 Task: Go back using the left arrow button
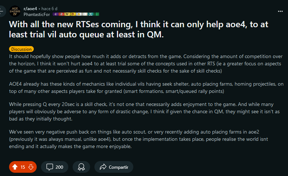(1, 11)
